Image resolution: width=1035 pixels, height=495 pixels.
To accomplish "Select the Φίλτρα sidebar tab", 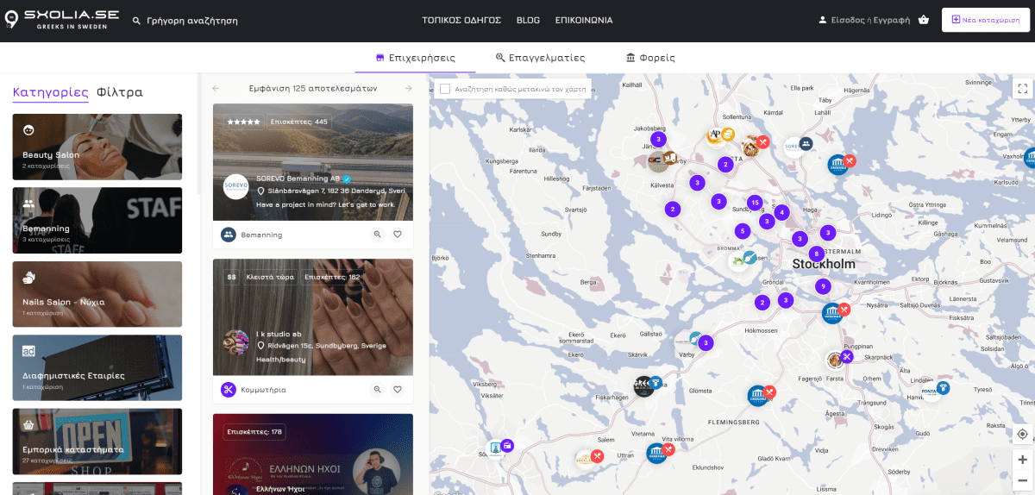I will click(120, 92).
